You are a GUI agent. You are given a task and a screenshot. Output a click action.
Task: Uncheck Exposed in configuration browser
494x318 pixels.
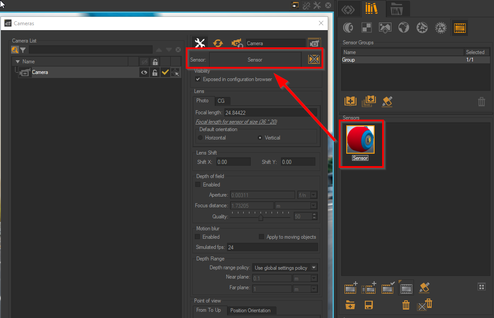[x=198, y=79]
